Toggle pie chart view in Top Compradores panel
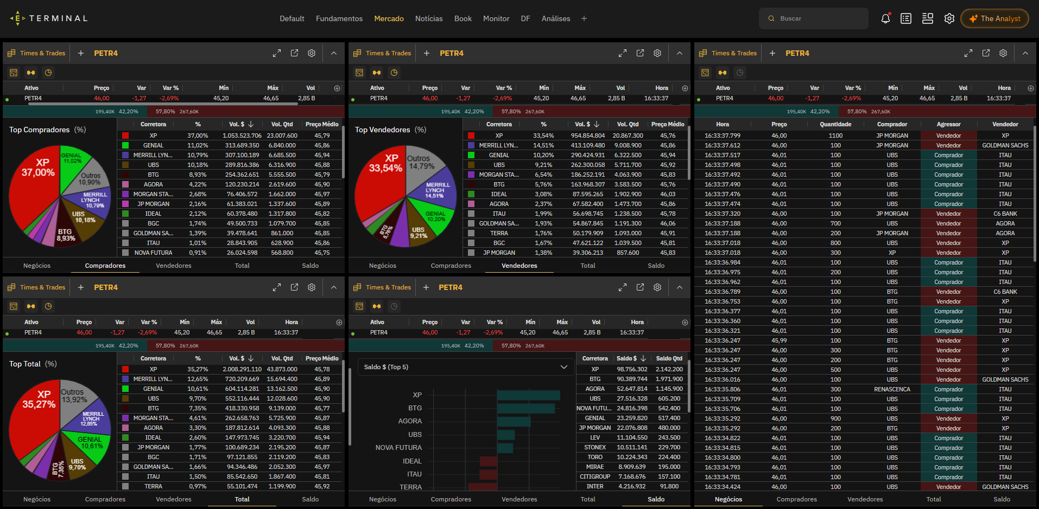The image size is (1039, 509). point(48,73)
